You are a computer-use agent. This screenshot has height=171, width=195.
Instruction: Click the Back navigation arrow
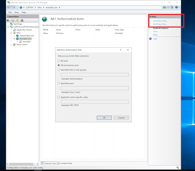pos(9,8)
